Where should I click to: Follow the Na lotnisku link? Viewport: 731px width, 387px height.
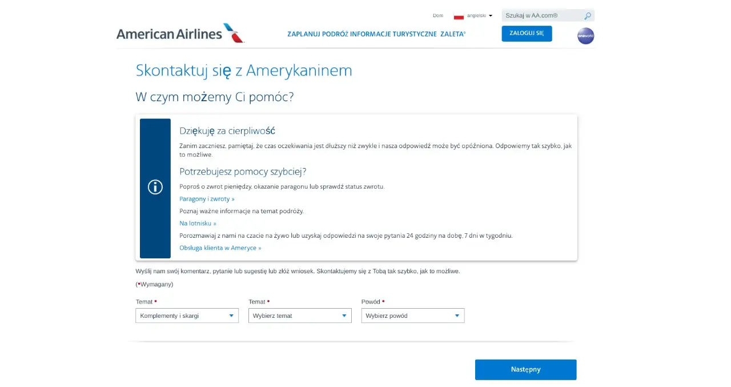pyautogui.click(x=198, y=224)
